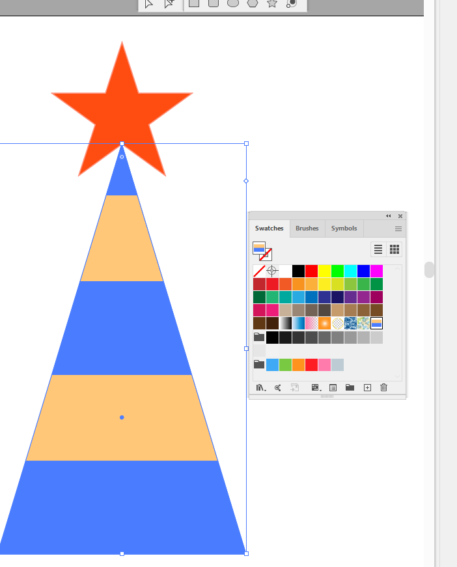This screenshot has width=457, height=567.
Task: Pick the pink swatch in Brights group
Action: point(324,365)
